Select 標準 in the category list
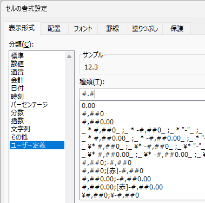The width and height of the screenshot is (205, 203). (x=37, y=55)
